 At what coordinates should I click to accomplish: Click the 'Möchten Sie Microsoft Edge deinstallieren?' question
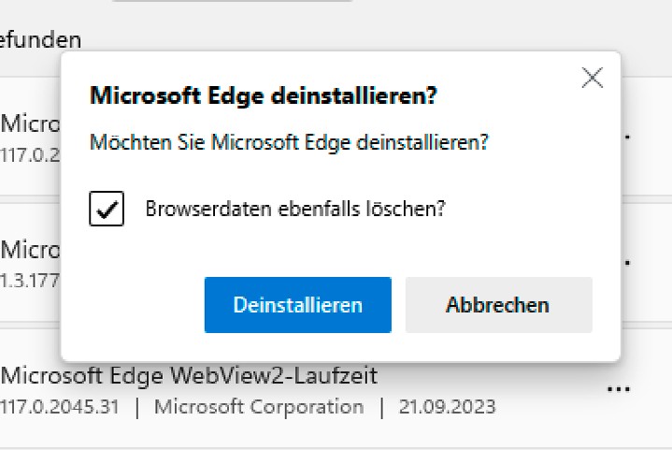point(289,144)
